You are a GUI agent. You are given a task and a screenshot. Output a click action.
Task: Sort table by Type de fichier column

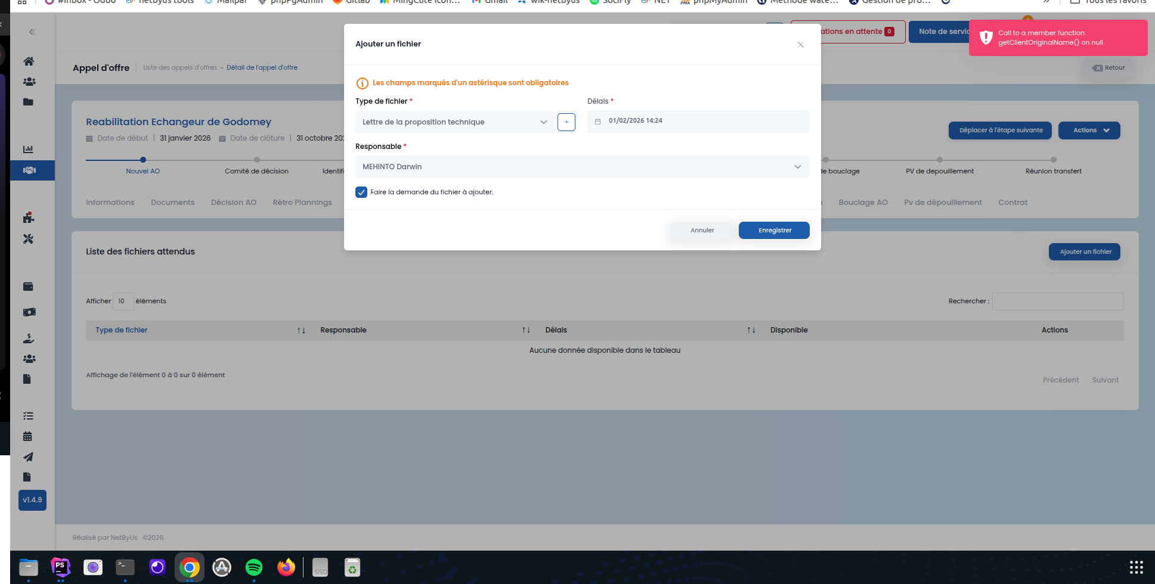pyautogui.click(x=122, y=330)
